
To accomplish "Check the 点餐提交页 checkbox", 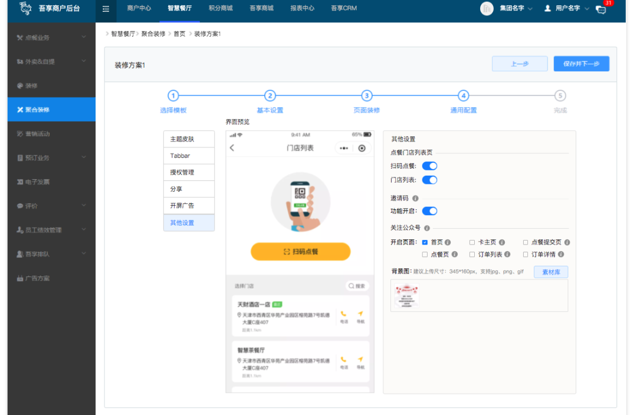I will click(526, 242).
